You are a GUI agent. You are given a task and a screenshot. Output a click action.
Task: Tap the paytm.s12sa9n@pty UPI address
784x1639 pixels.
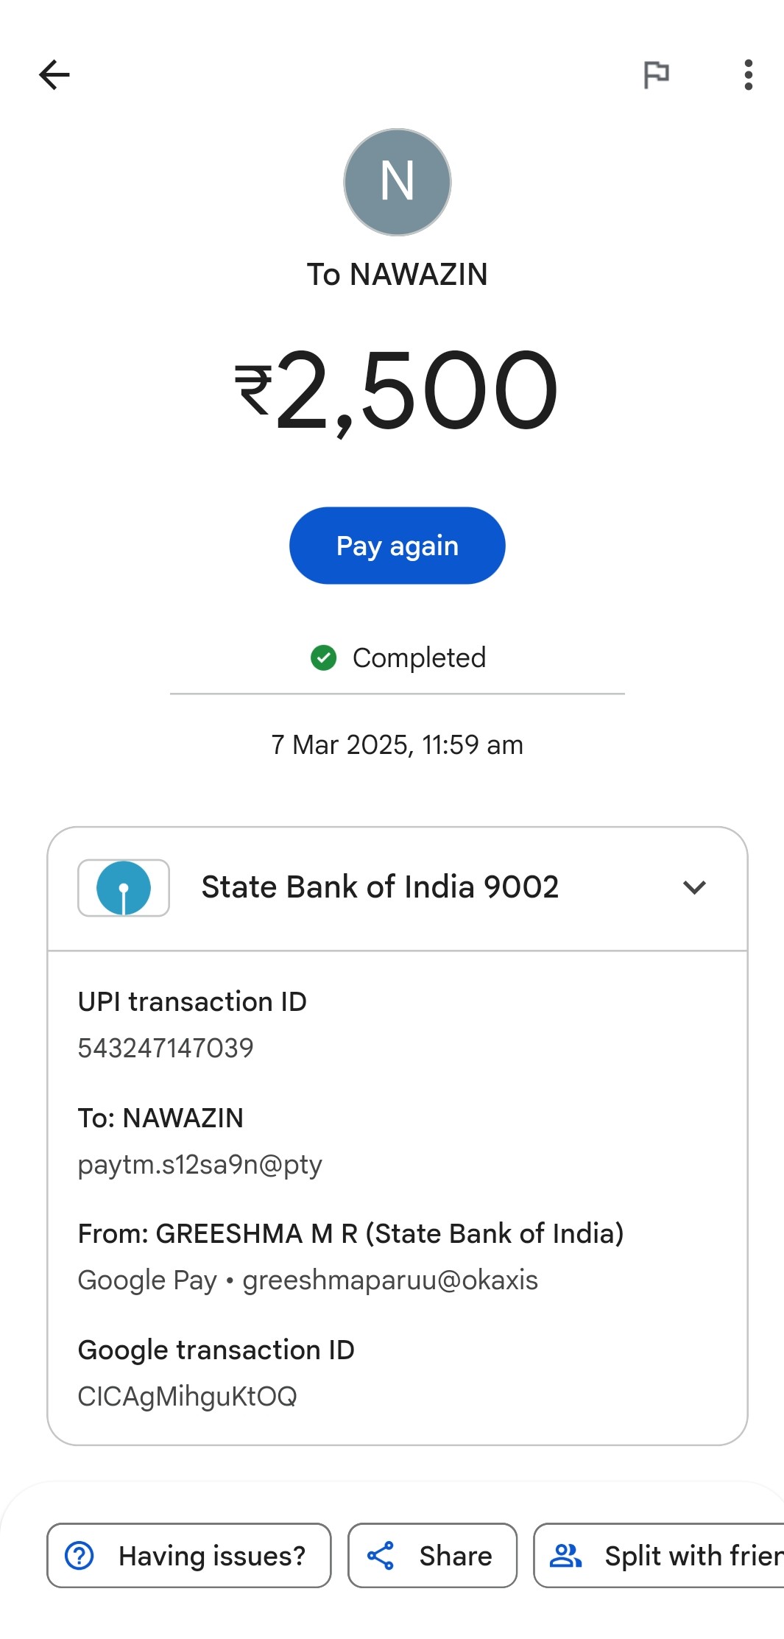(x=200, y=1164)
